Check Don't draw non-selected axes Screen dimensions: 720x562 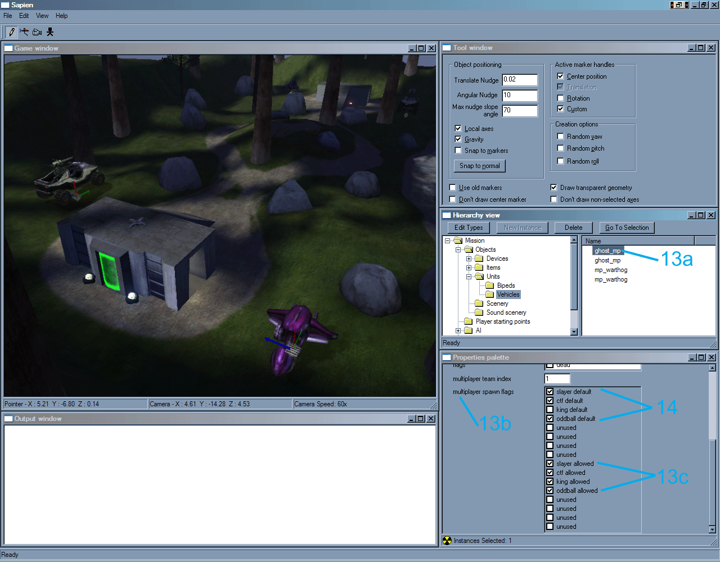point(553,200)
